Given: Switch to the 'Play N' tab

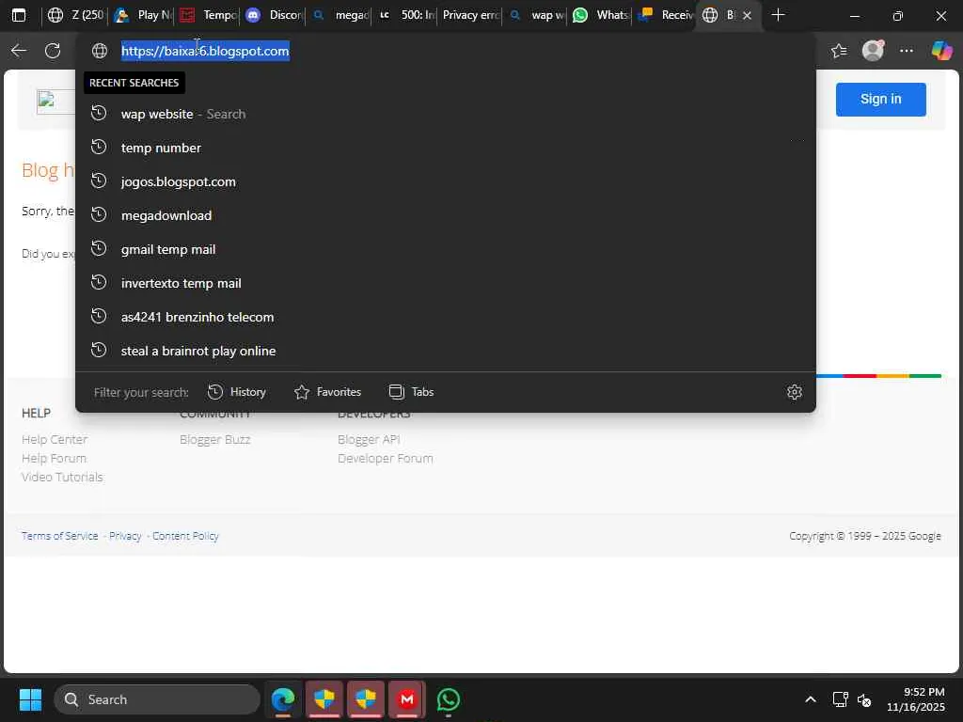Looking at the screenshot, I should 143,15.
